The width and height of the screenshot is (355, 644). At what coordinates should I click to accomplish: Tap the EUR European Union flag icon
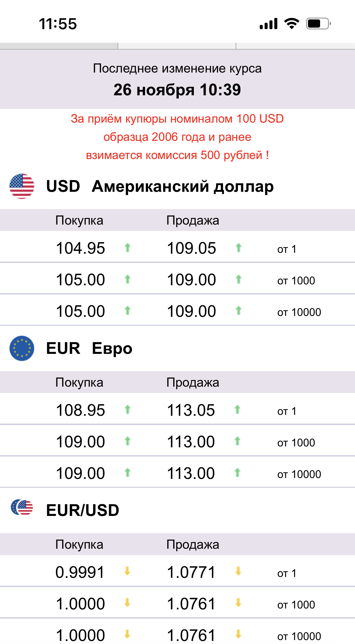22,348
